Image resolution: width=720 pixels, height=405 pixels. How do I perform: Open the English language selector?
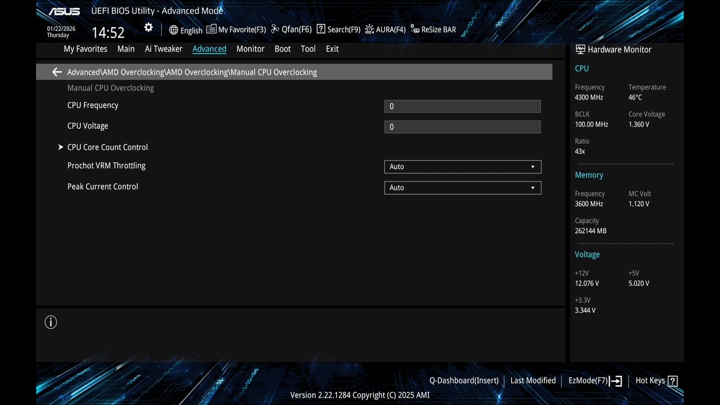[185, 30]
